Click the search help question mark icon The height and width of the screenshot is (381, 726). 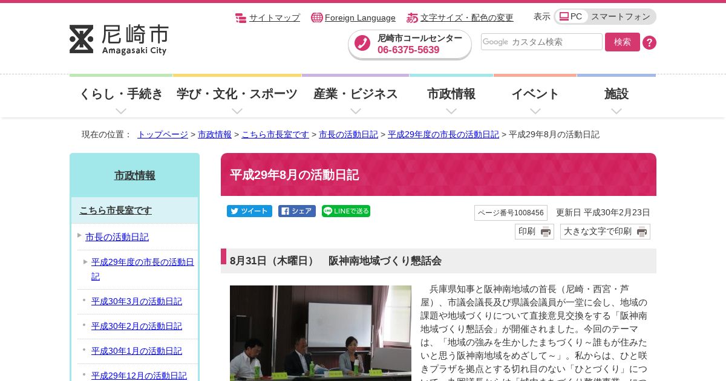click(x=649, y=42)
